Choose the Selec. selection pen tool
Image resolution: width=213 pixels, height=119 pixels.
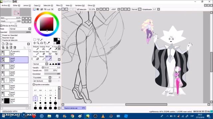pos(49,53)
